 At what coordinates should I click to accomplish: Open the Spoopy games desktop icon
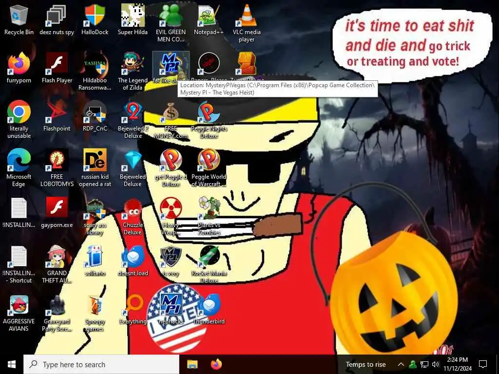95,313
